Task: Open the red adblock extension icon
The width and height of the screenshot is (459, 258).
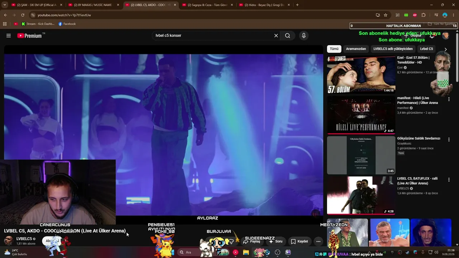Action: (415, 15)
